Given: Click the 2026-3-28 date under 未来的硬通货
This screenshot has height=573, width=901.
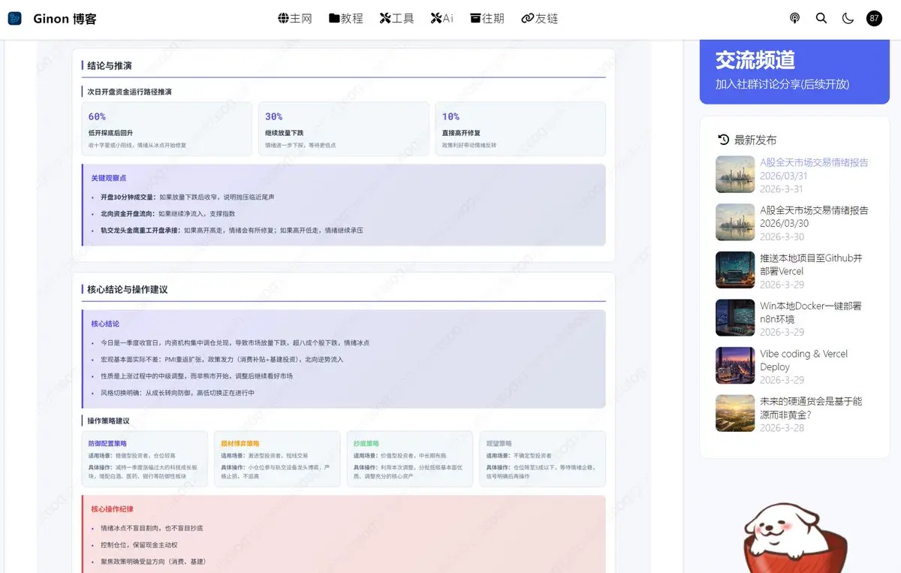Looking at the screenshot, I should point(782,427).
